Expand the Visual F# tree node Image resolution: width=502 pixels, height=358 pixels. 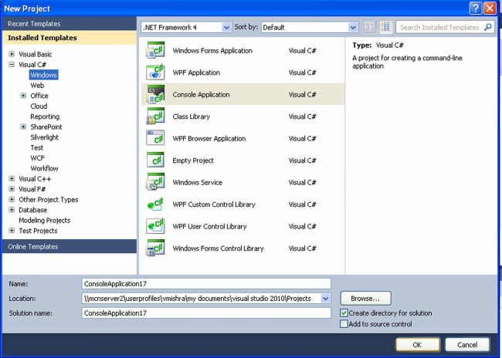pyautogui.click(x=12, y=189)
